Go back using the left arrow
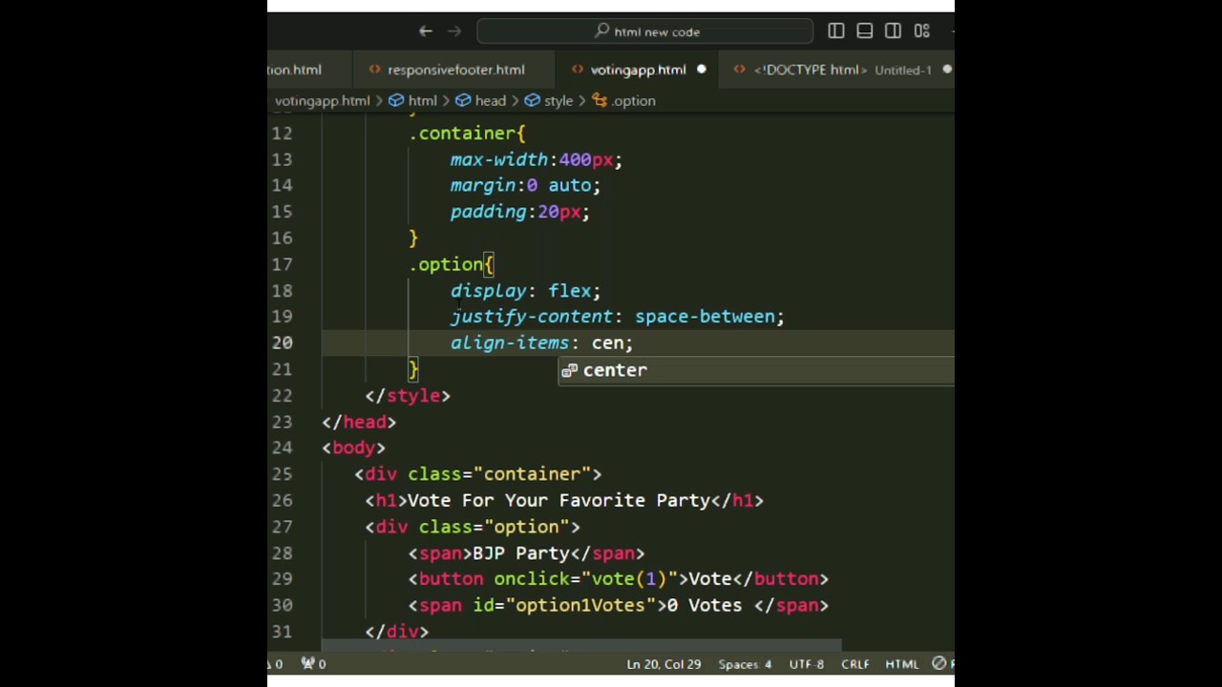 click(426, 31)
